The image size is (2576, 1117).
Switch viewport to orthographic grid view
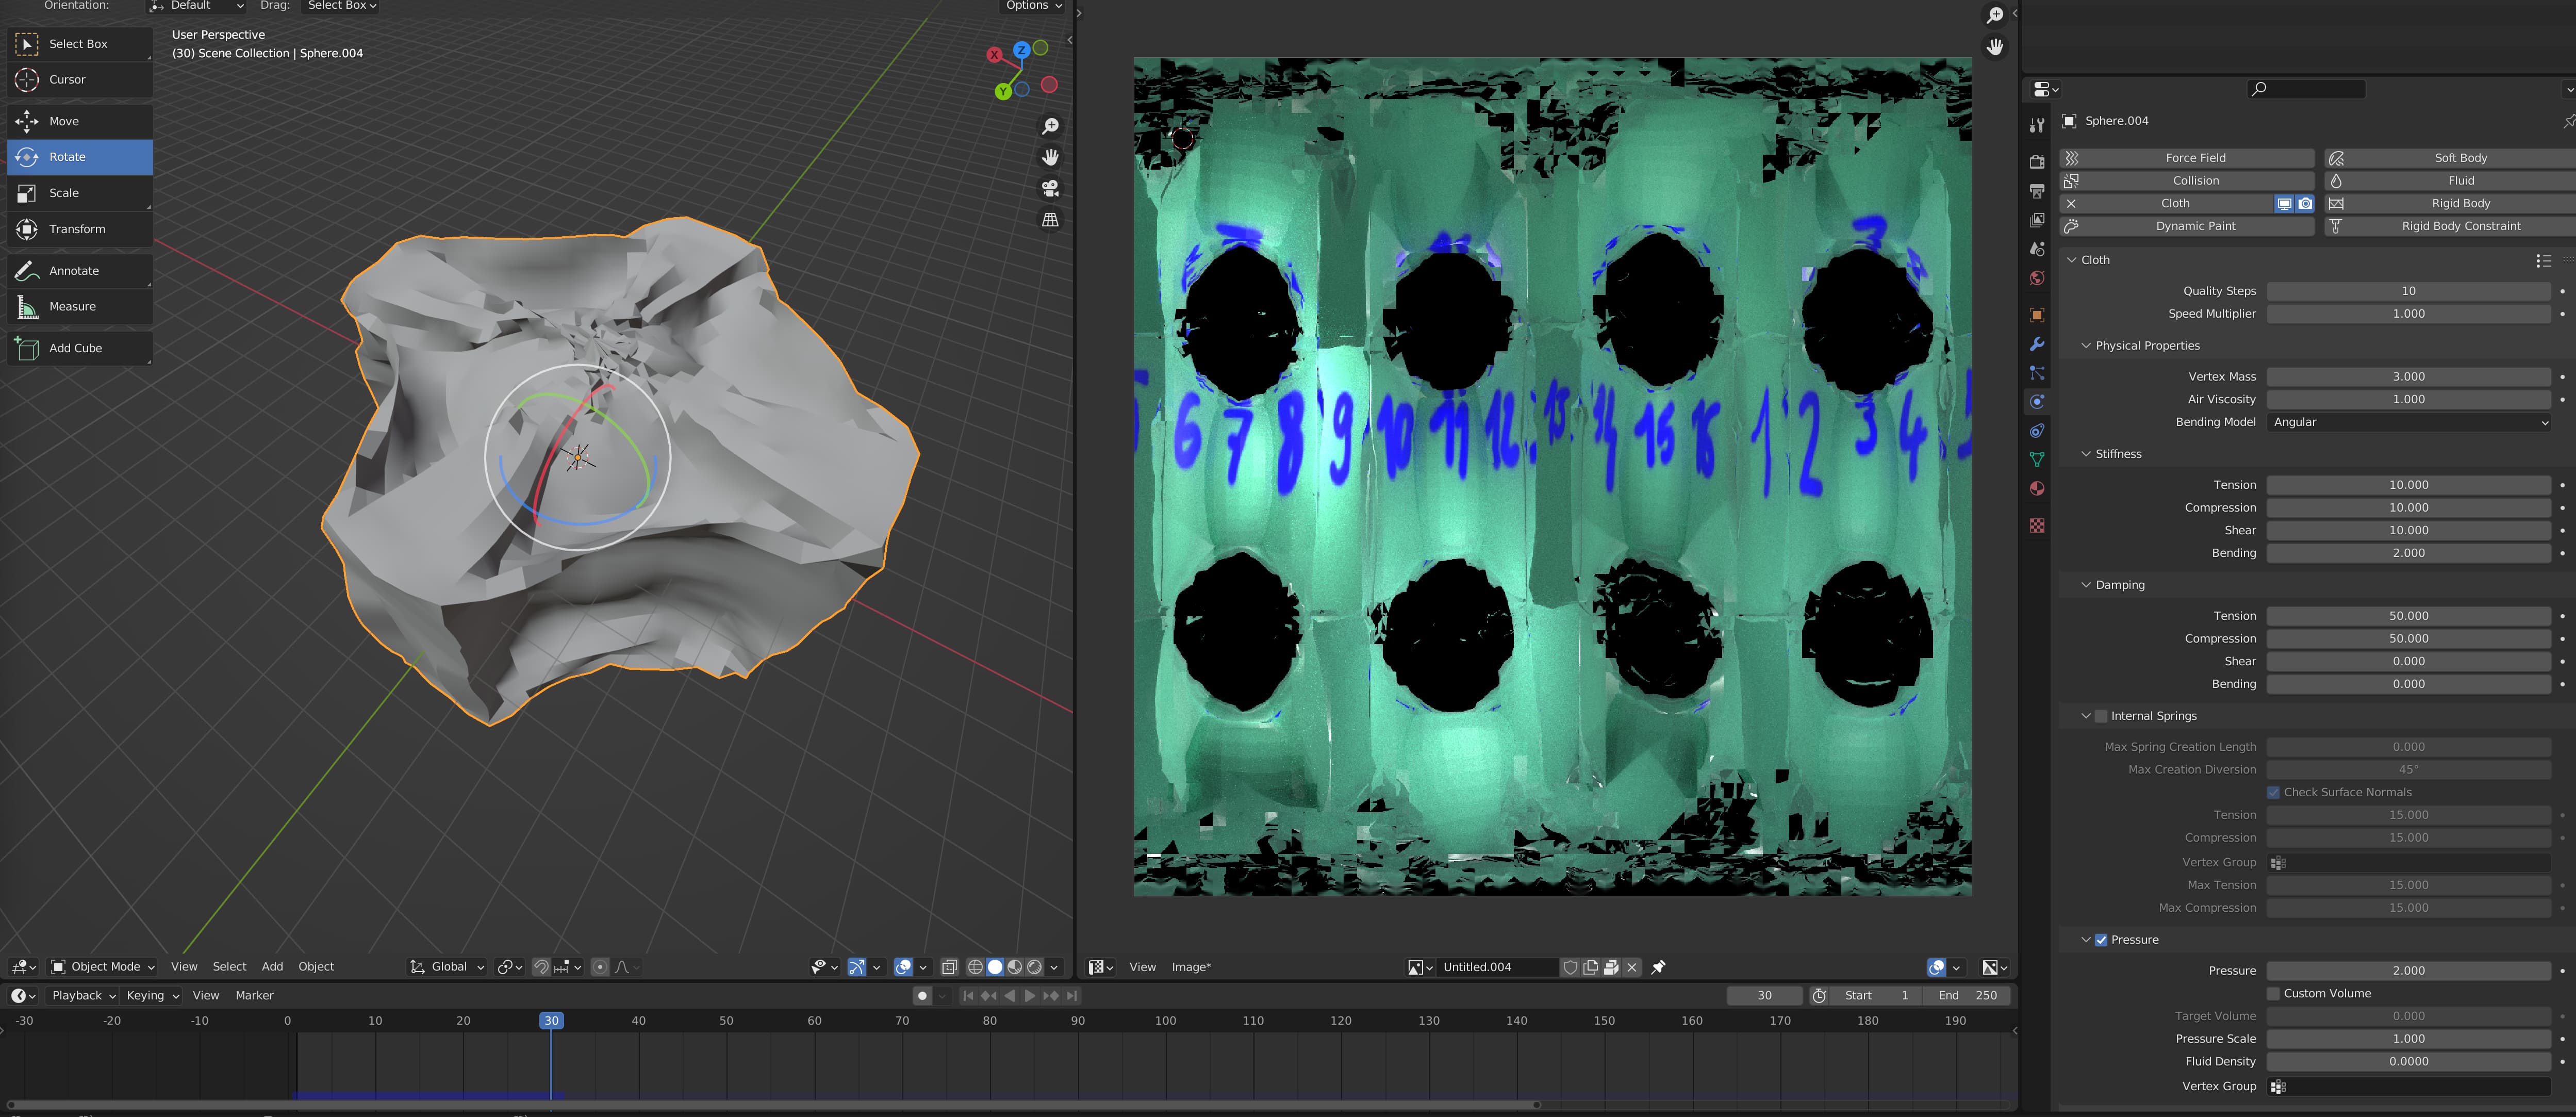tap(1050, 219)
